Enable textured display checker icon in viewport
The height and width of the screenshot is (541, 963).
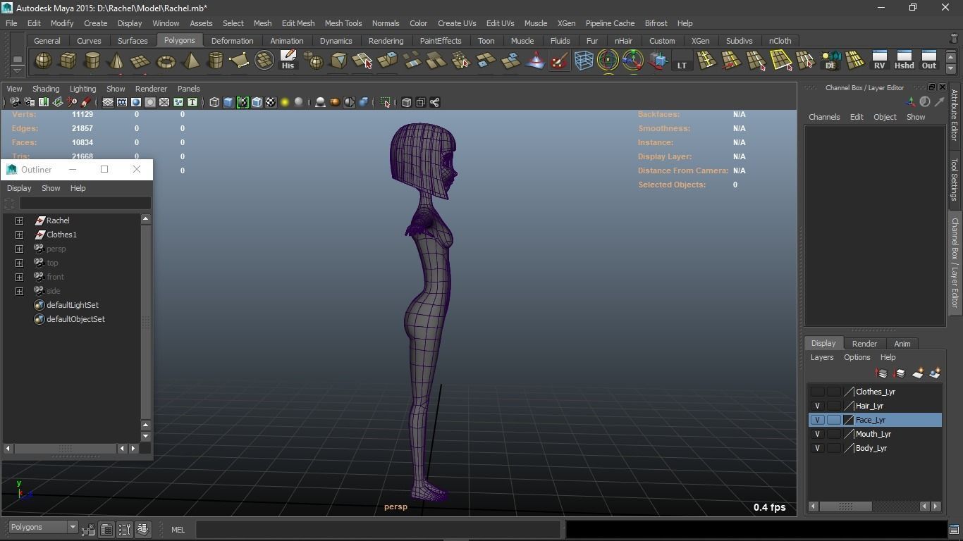pyautogui.click(x=271, y=103)
